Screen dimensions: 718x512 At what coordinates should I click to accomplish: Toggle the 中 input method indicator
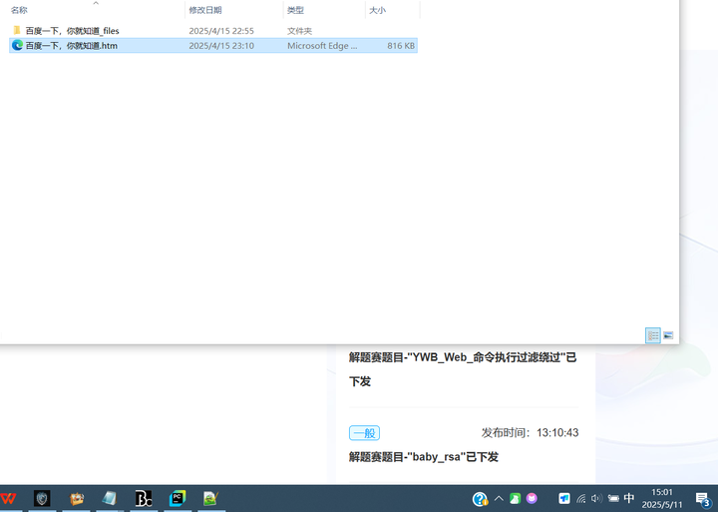click(x=629, y=498)
